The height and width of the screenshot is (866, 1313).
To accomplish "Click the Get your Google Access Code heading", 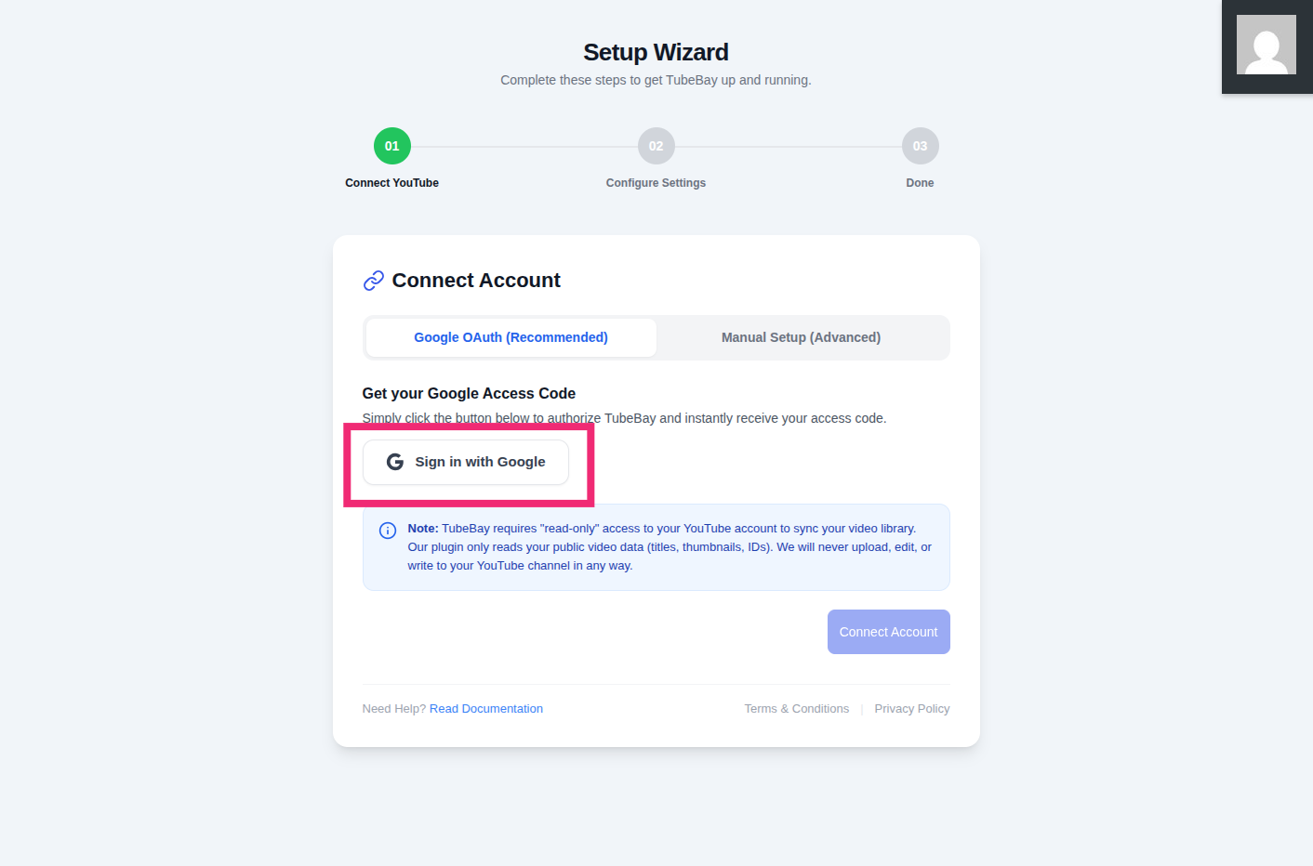I will coord(469,393).
